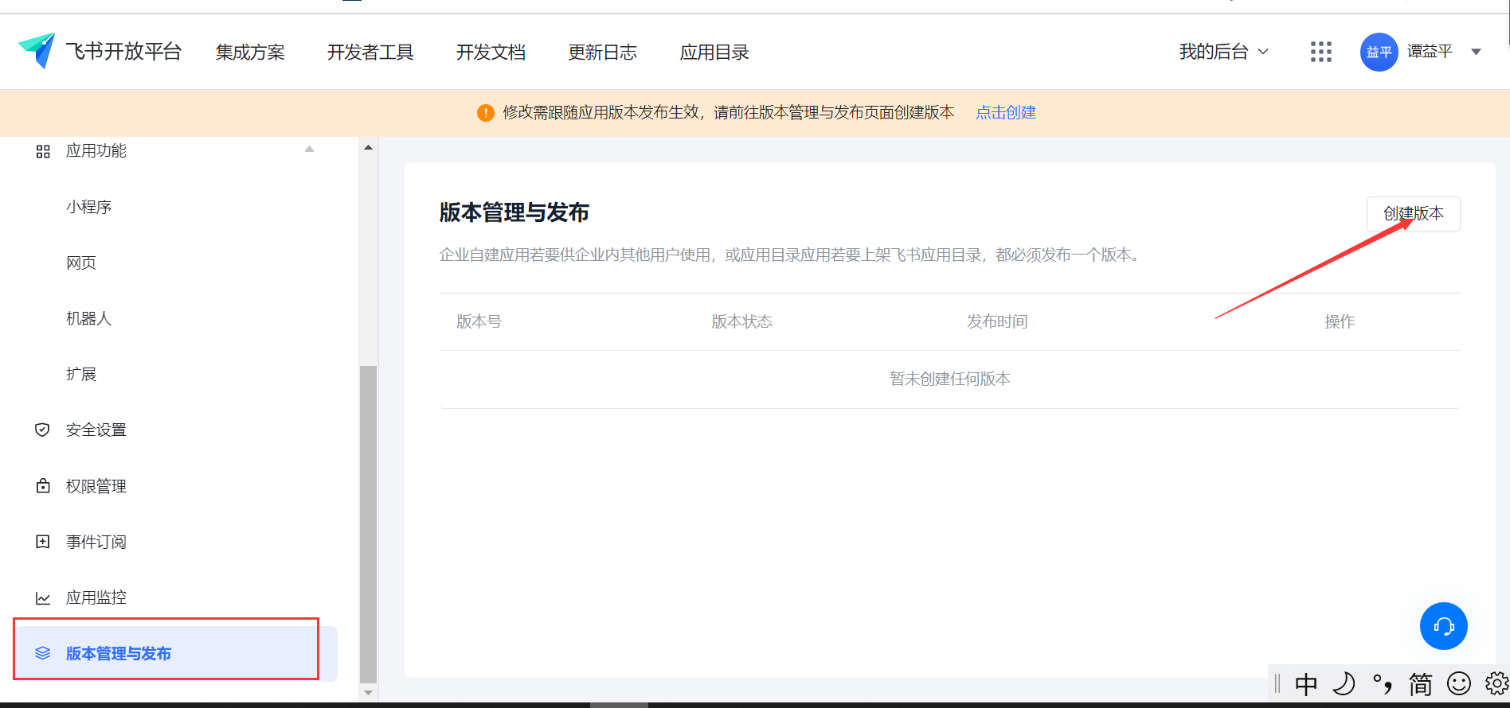Viewport: 1510px width, 708px height.
Task: Click the Feishu Open Platform logo
Action: 37,51
